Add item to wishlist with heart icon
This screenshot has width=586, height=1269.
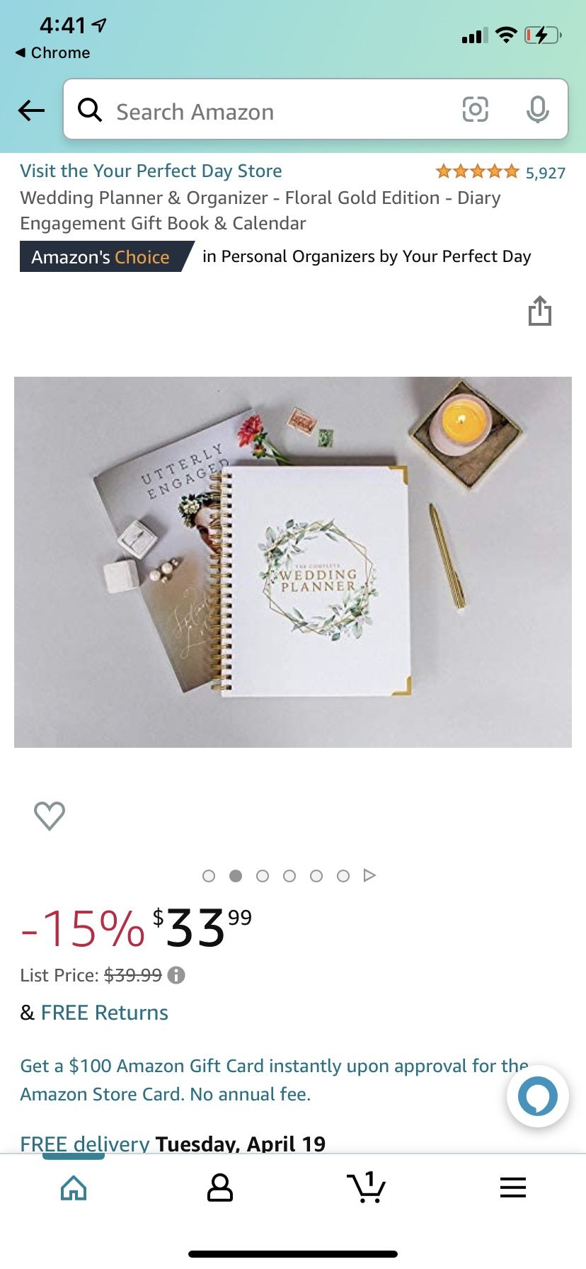[x=50, y=815]
